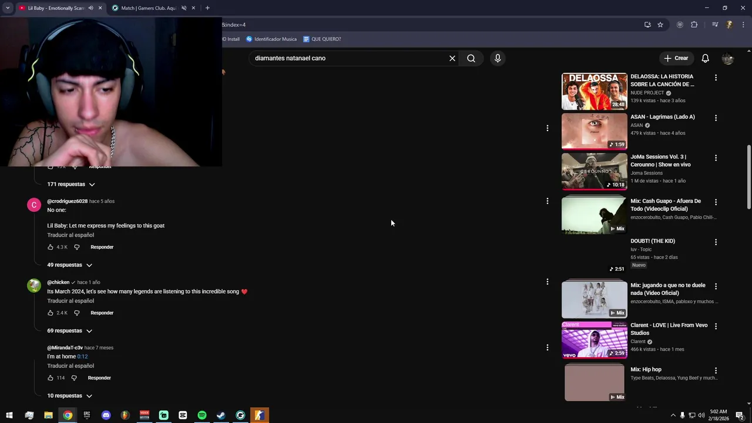Open more options for Mix Hip hop
Viewport: 752px width, 423px height.
coord(716,371)
